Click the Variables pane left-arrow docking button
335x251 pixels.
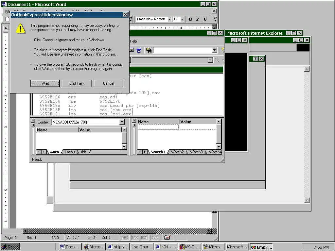(x=33, y=125)
